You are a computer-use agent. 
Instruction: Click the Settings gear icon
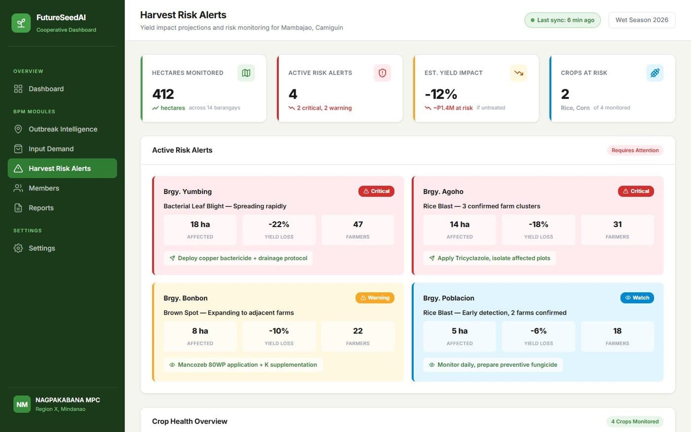click(18, 248)
